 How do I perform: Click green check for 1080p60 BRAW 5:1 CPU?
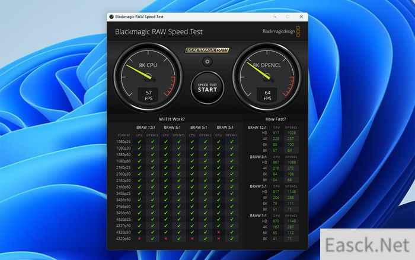pyautogui.click(x=192, y=161)
